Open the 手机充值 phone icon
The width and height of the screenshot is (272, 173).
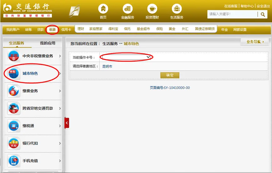tap(14, 161)
